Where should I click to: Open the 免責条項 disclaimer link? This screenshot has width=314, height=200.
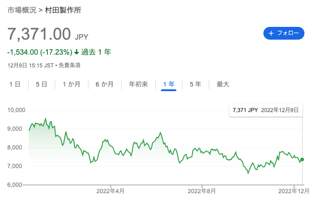(x=69, y=66)
